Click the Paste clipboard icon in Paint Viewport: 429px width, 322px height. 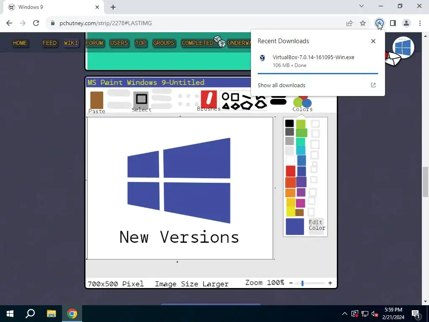97,100
